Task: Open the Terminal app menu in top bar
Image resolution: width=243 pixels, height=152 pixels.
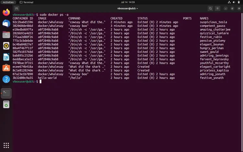Action: pos(27,2)
